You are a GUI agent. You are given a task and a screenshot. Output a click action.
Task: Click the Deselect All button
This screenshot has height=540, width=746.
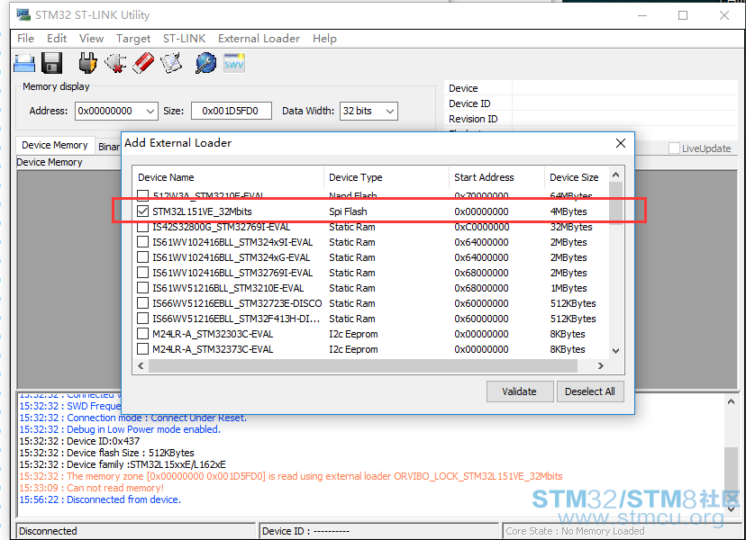coord(590,391)
